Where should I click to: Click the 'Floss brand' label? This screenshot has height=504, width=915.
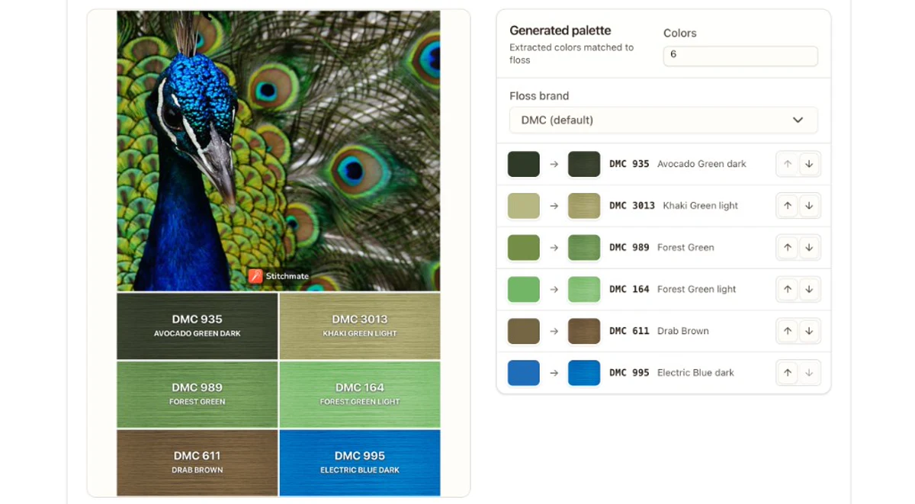click(x=539, y=96)
